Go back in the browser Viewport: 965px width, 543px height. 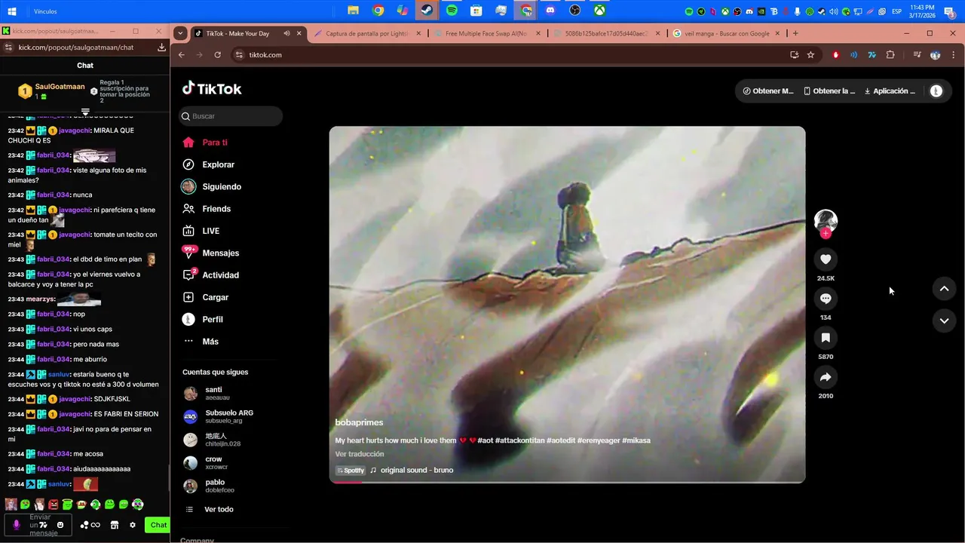181,55
